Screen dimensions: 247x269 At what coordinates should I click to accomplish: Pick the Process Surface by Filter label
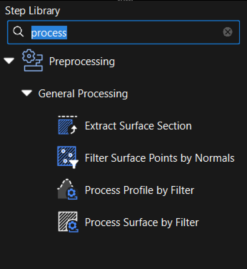[141, 222]
